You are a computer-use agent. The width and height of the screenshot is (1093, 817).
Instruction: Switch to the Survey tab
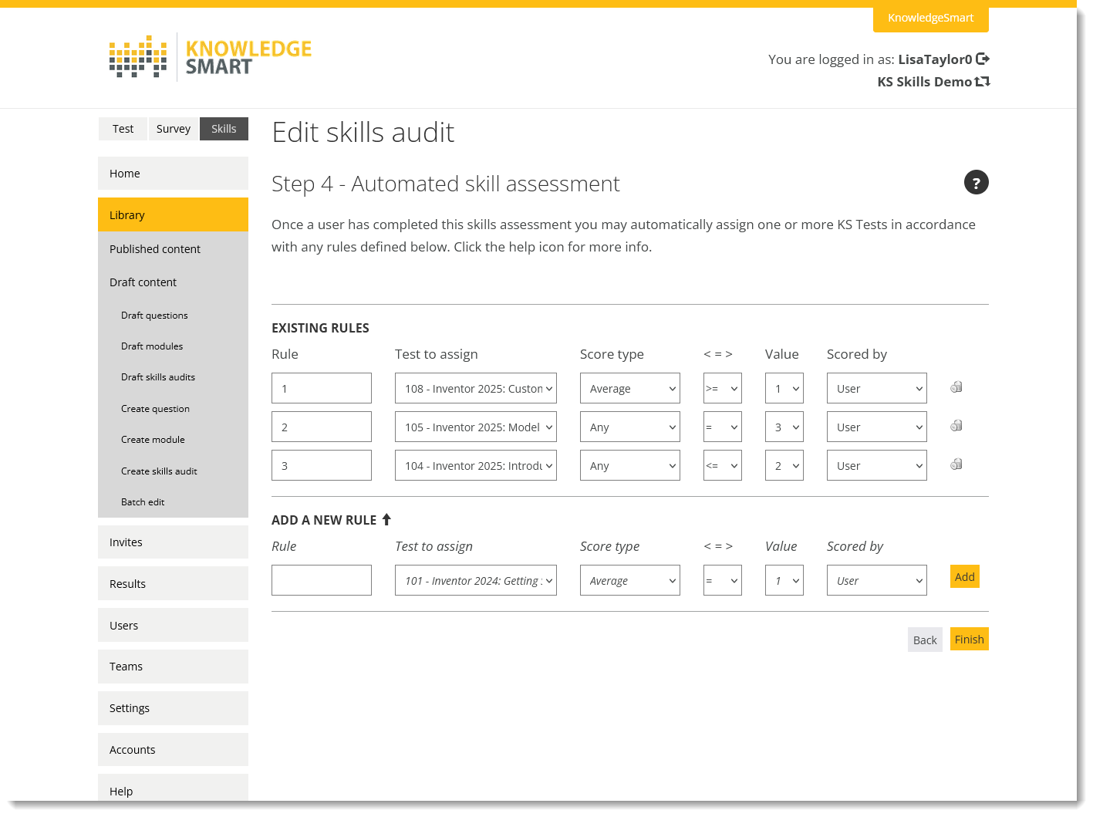174,129
